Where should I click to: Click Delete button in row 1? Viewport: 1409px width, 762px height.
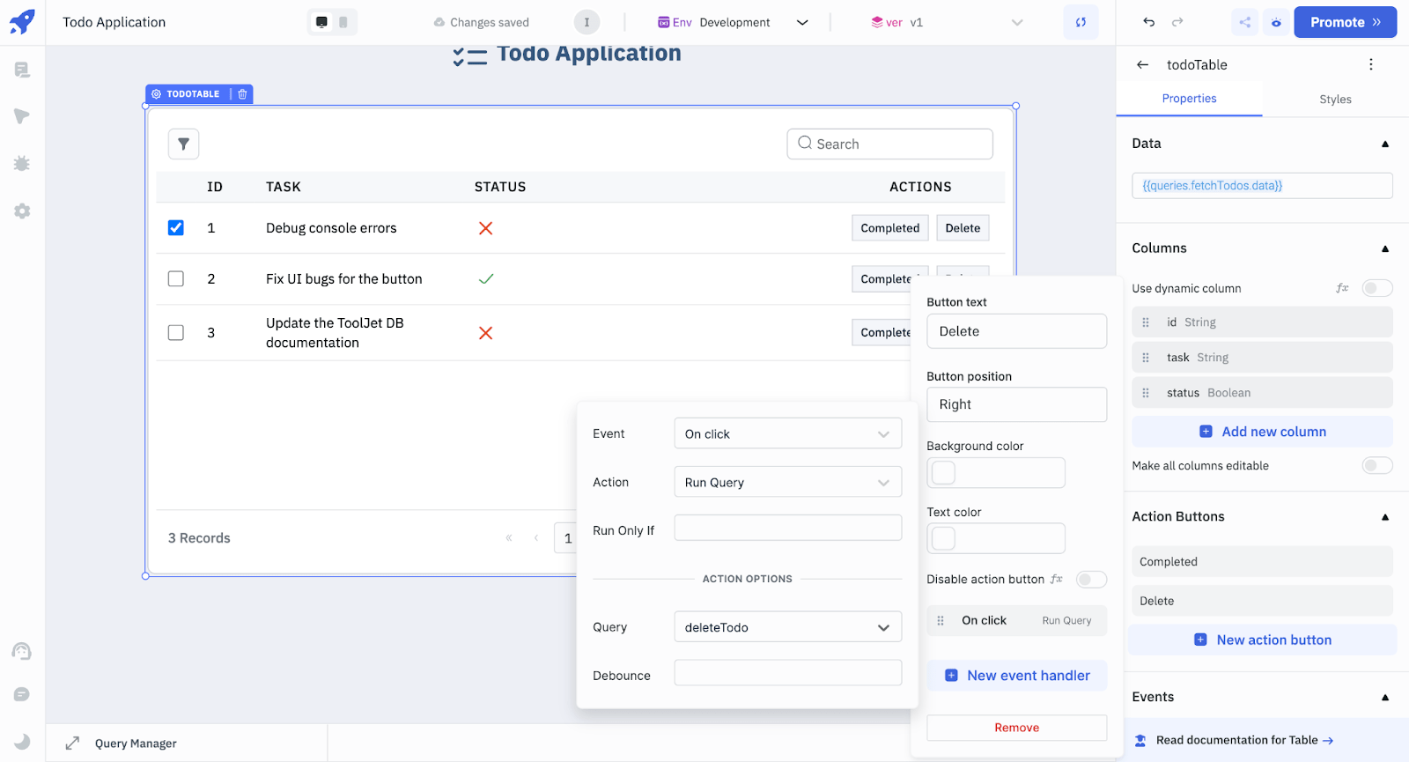click(x=963, y=227)
